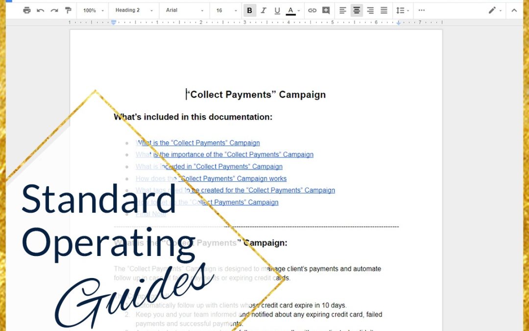Screen dimensions: 529x331
Task: Open the Arial font dropdown
Action: [185, 10]
